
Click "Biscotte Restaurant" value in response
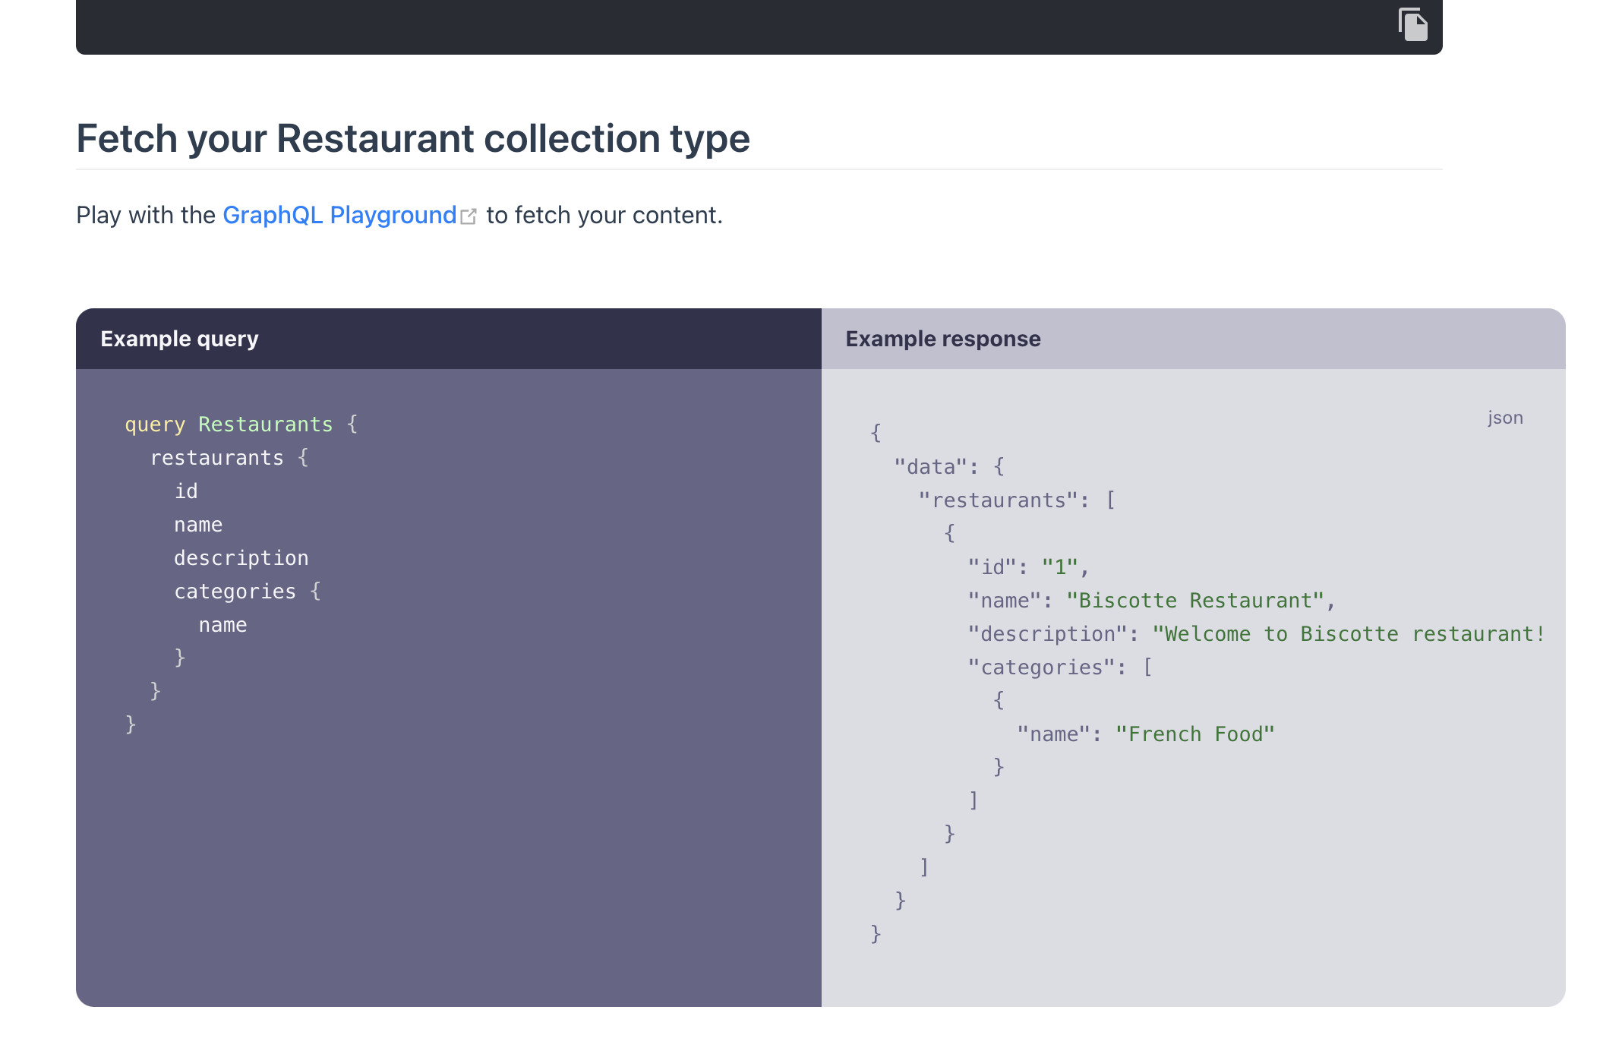(x=1195, y=601)
